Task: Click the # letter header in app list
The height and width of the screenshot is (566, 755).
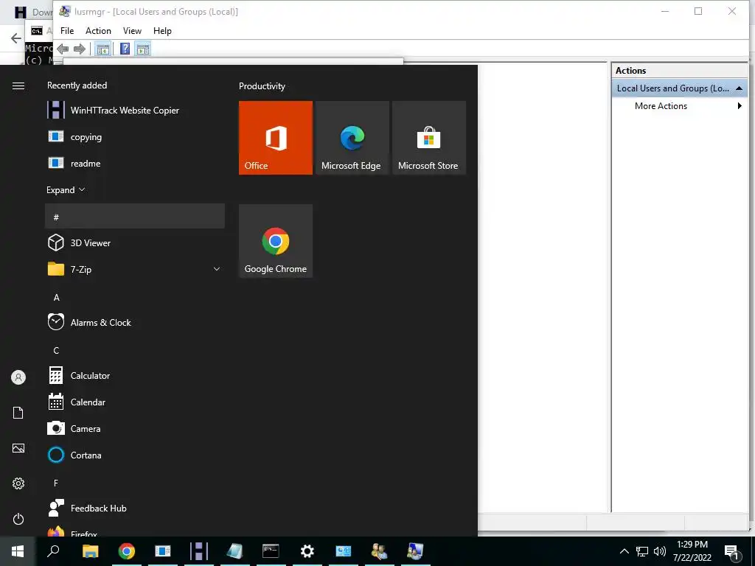Action: click(x=135, y=216)
